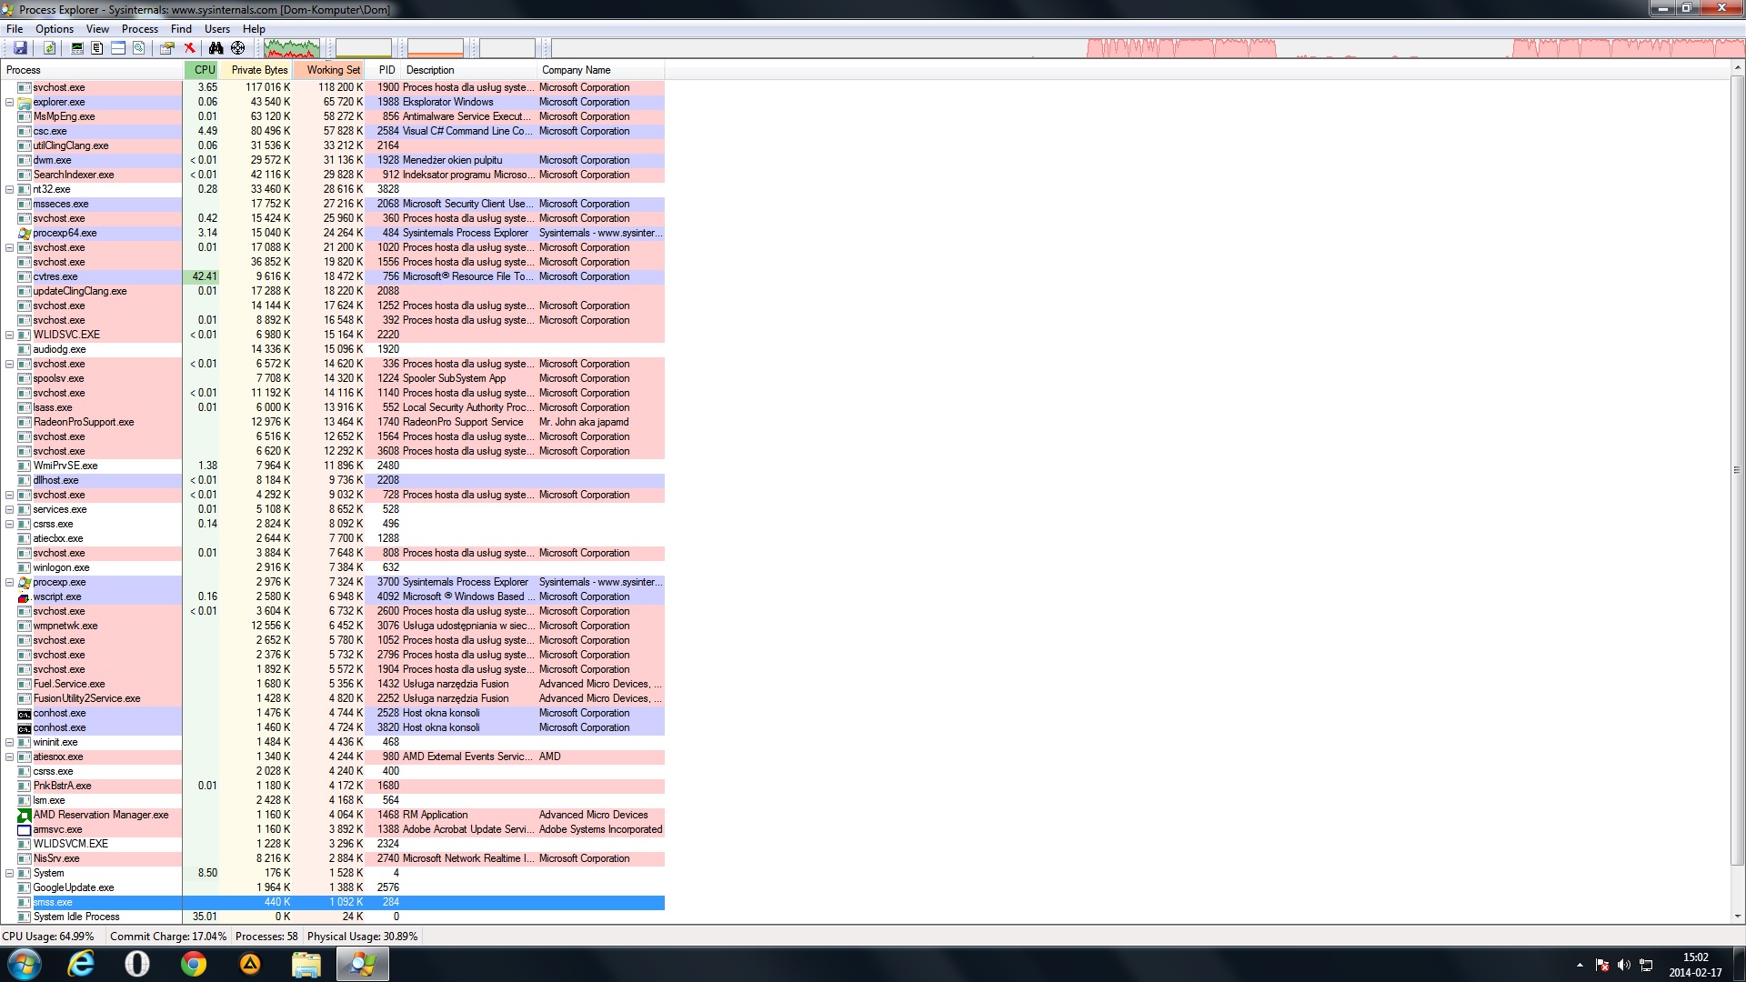Select the RadeonProSupport.exe process row
The image size is (1746, 982).
click(333, 422)
